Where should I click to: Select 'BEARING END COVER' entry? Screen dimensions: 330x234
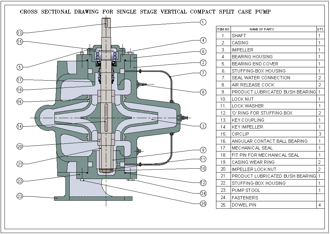coord(255,64)
